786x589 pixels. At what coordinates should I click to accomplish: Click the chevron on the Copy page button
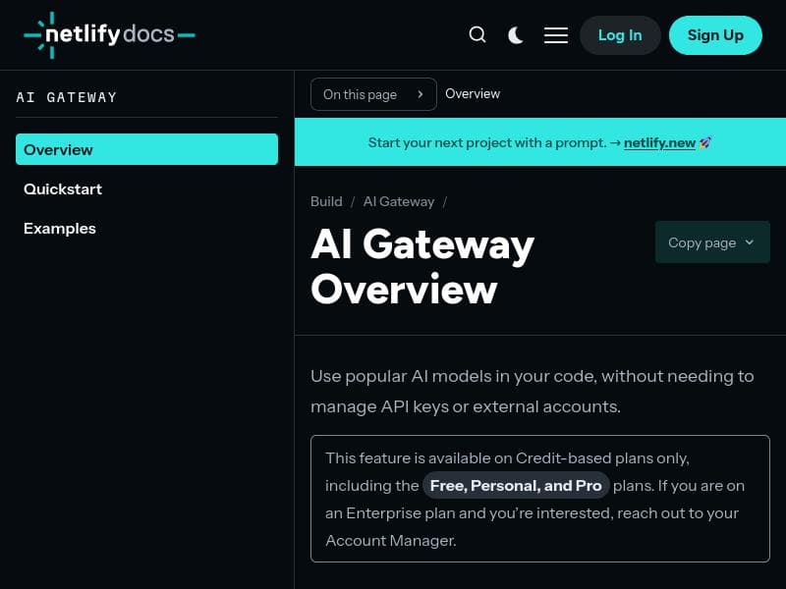tap(750, 242)
